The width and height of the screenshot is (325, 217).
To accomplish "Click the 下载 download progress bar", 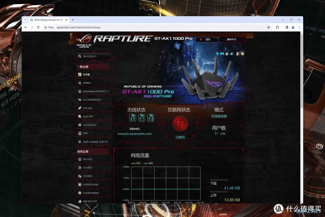I will coord(219,180).
